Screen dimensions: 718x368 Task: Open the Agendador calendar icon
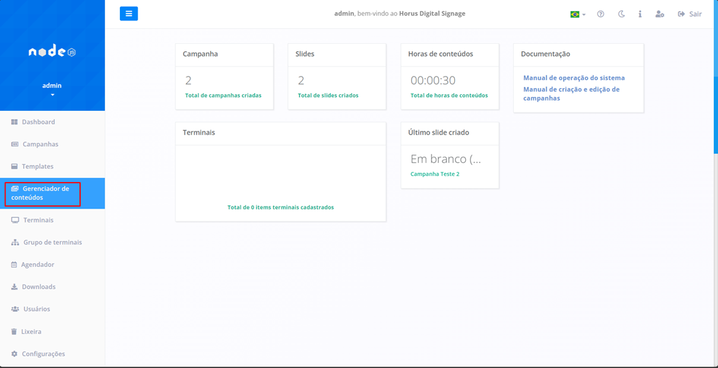point(14,265)
